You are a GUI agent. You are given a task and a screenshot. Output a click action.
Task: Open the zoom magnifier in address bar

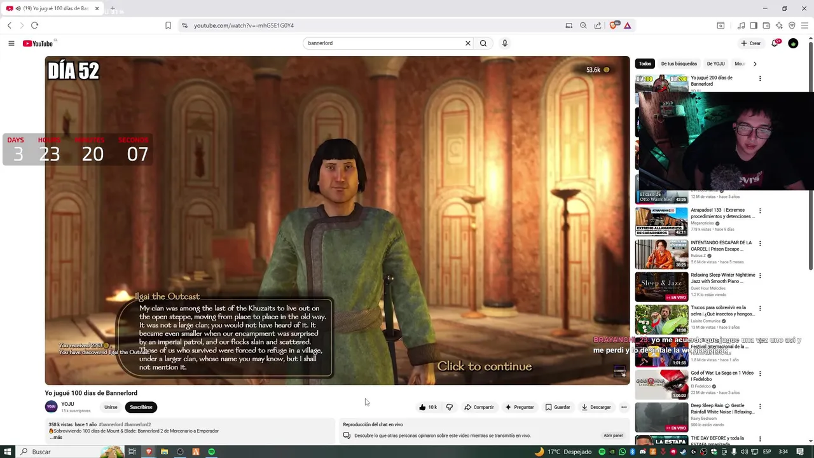pos(583,25)
